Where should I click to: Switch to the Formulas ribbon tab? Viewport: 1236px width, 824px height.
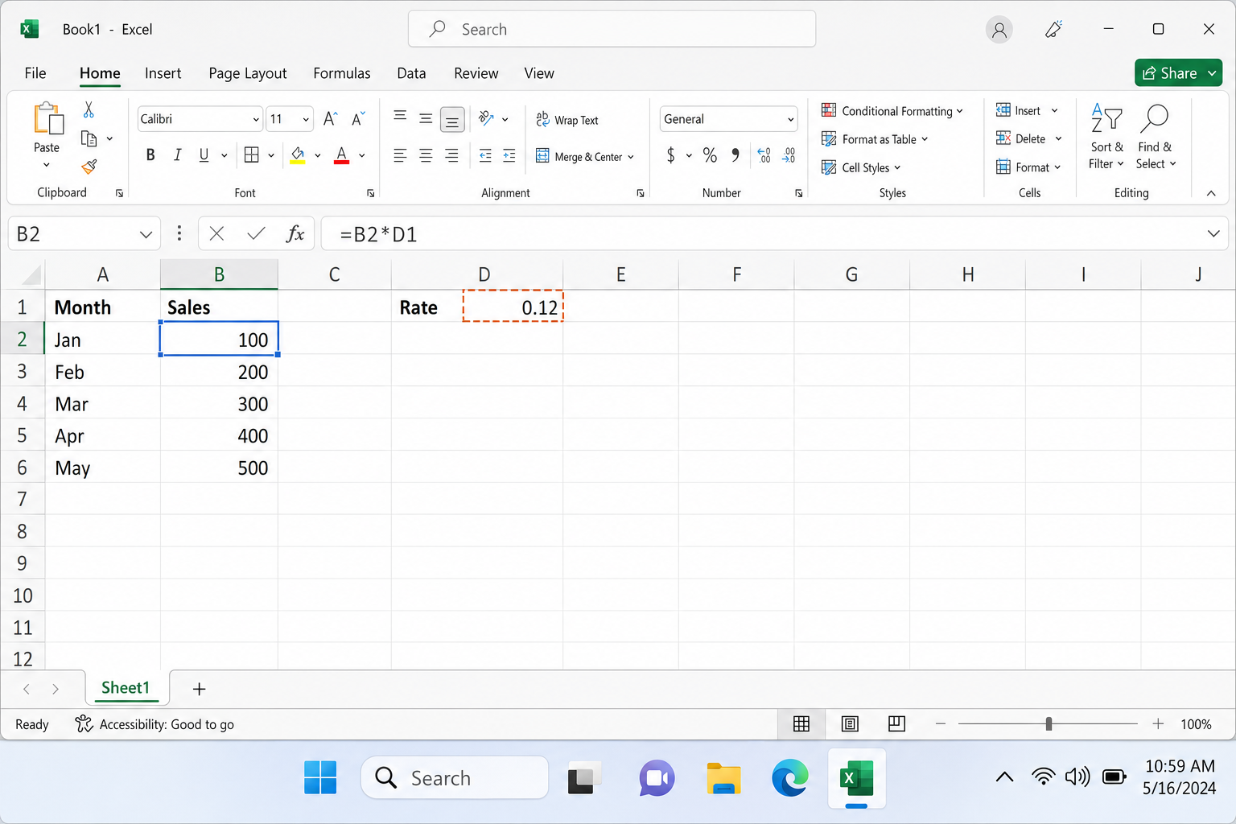(342, 73)
